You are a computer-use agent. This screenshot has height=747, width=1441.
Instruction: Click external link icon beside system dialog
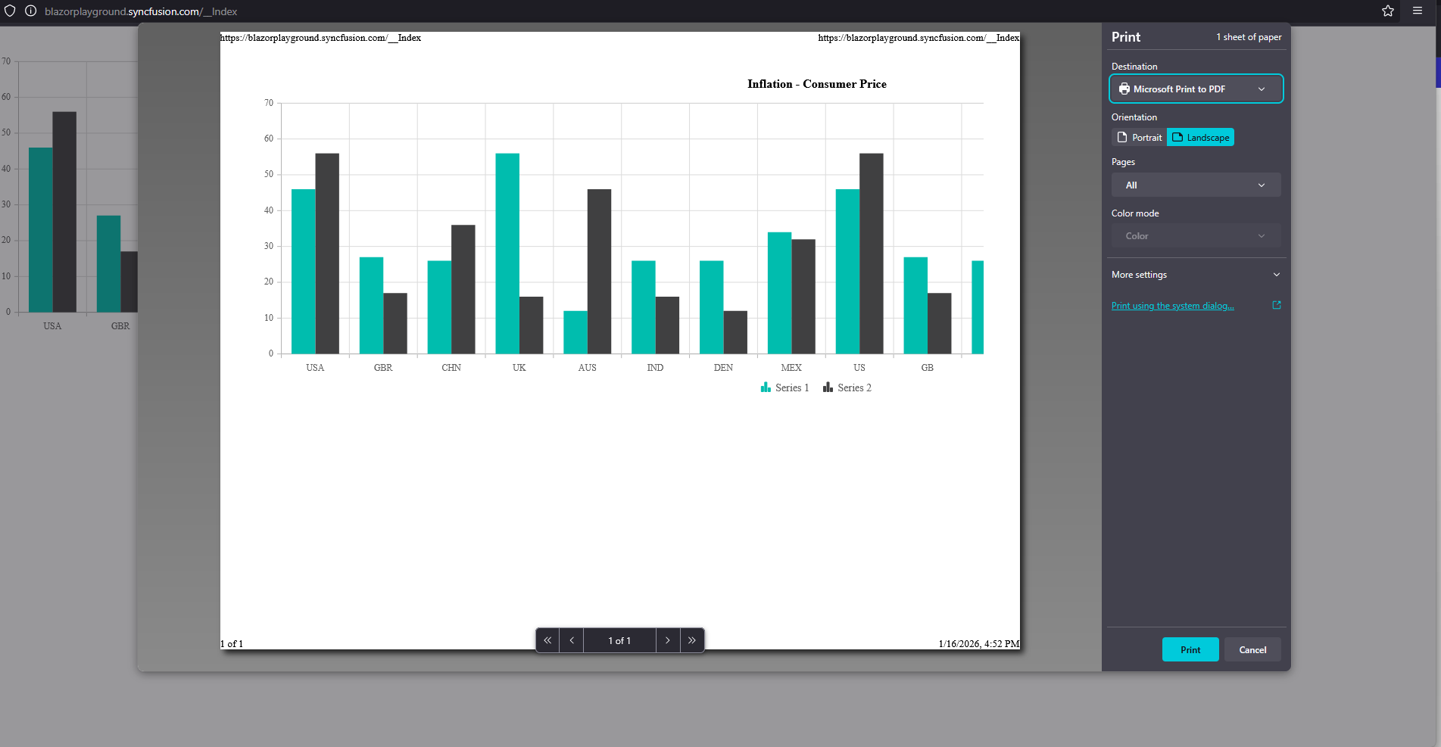pos(1277,305)
